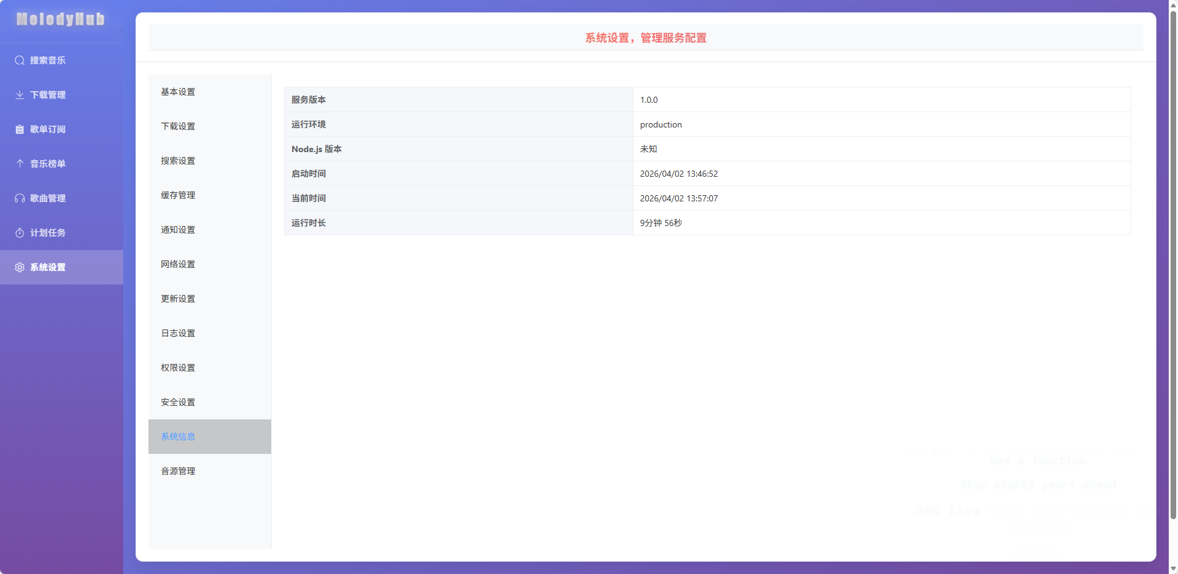Viewport: 1178px width, 574px height.
Task: Open 音乐榜单 in the sidebar
Action: (62, 164)
